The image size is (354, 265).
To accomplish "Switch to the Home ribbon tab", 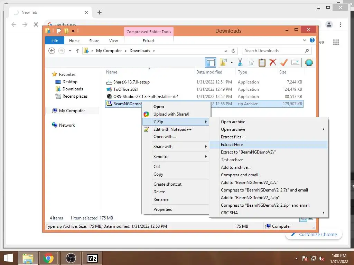I will pos(74,41).
